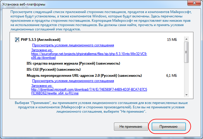The image size is (203, 139).
Task: Click the Загружено из label under the URL module
Action: [42, 86]
